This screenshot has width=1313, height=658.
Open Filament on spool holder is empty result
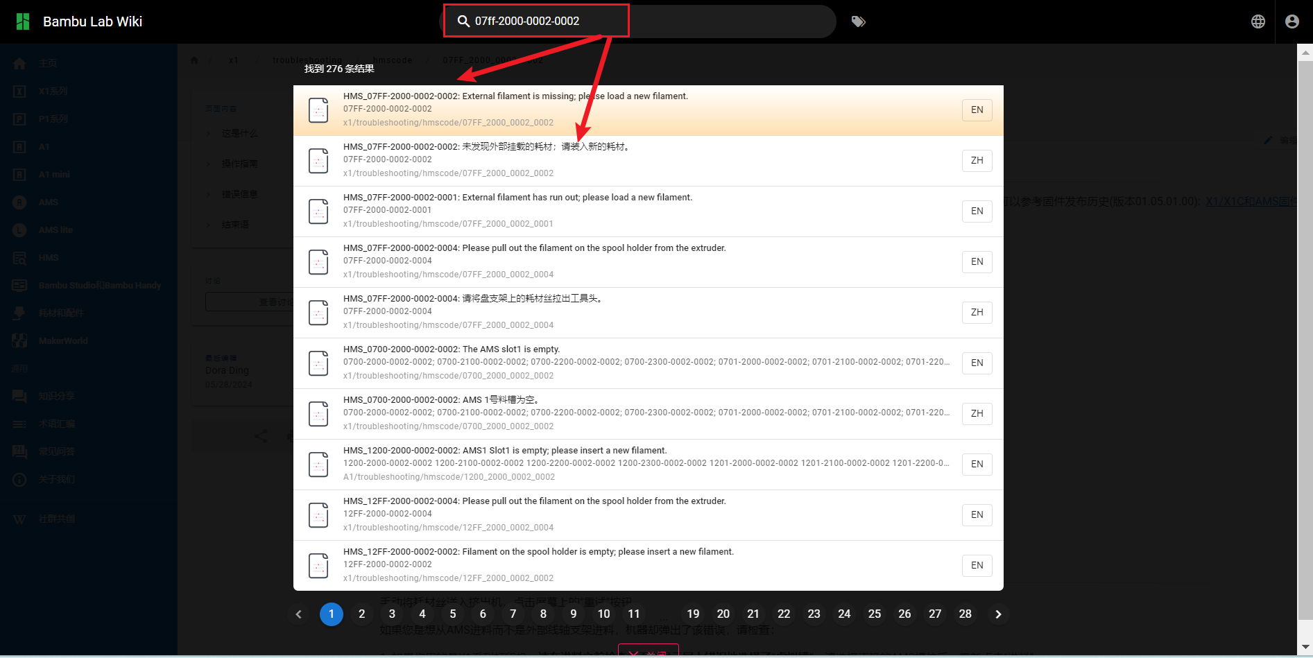649,566
